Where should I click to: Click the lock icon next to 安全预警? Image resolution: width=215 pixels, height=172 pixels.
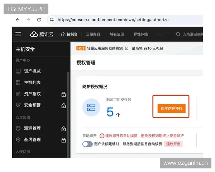pyautogui.click(x=63, y=105)
